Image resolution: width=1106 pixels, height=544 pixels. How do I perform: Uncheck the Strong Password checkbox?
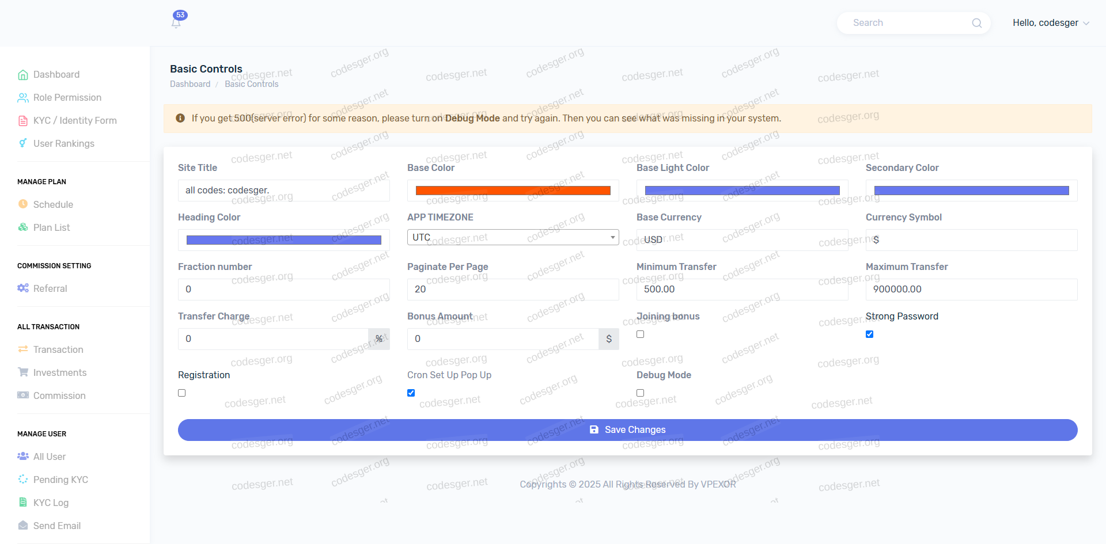click(869, 334)
